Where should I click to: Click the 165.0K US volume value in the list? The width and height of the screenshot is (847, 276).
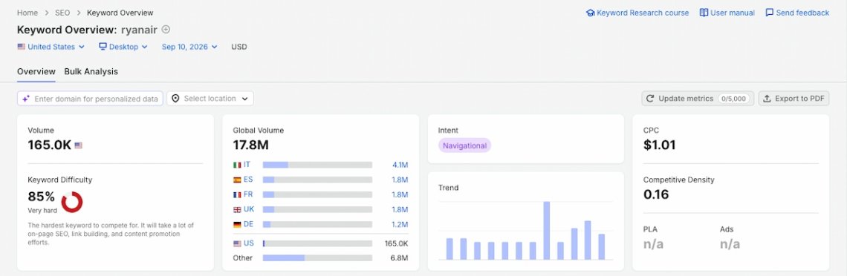click(396, 243)
